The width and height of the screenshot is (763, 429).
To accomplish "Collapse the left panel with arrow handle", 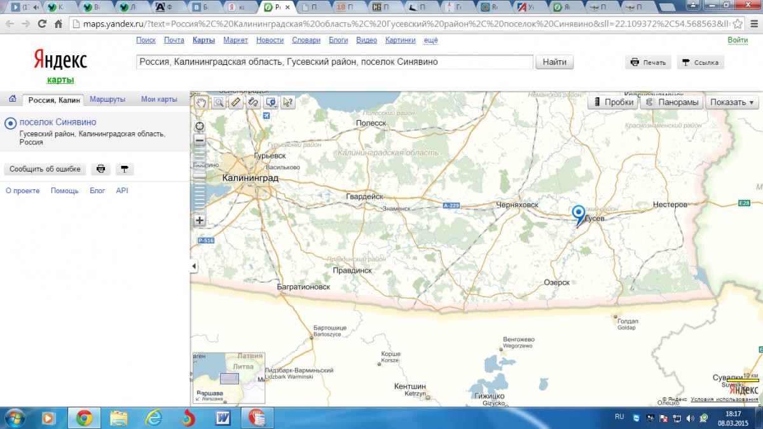I will point(194,266).
